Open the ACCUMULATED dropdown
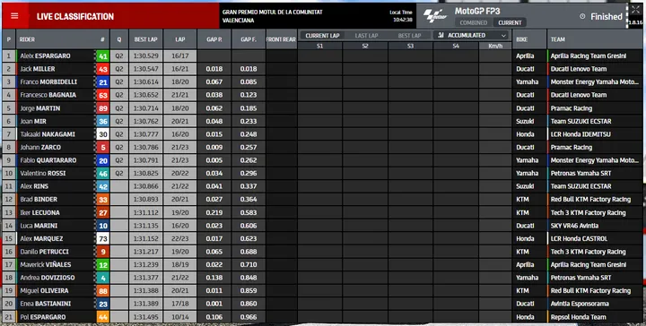 pyautogui.click(x=472, y=35)
